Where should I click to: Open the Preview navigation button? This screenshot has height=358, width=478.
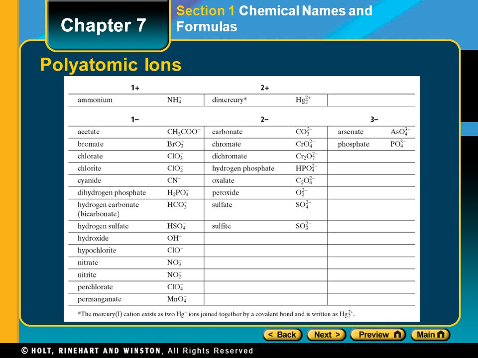click(378, 335)
